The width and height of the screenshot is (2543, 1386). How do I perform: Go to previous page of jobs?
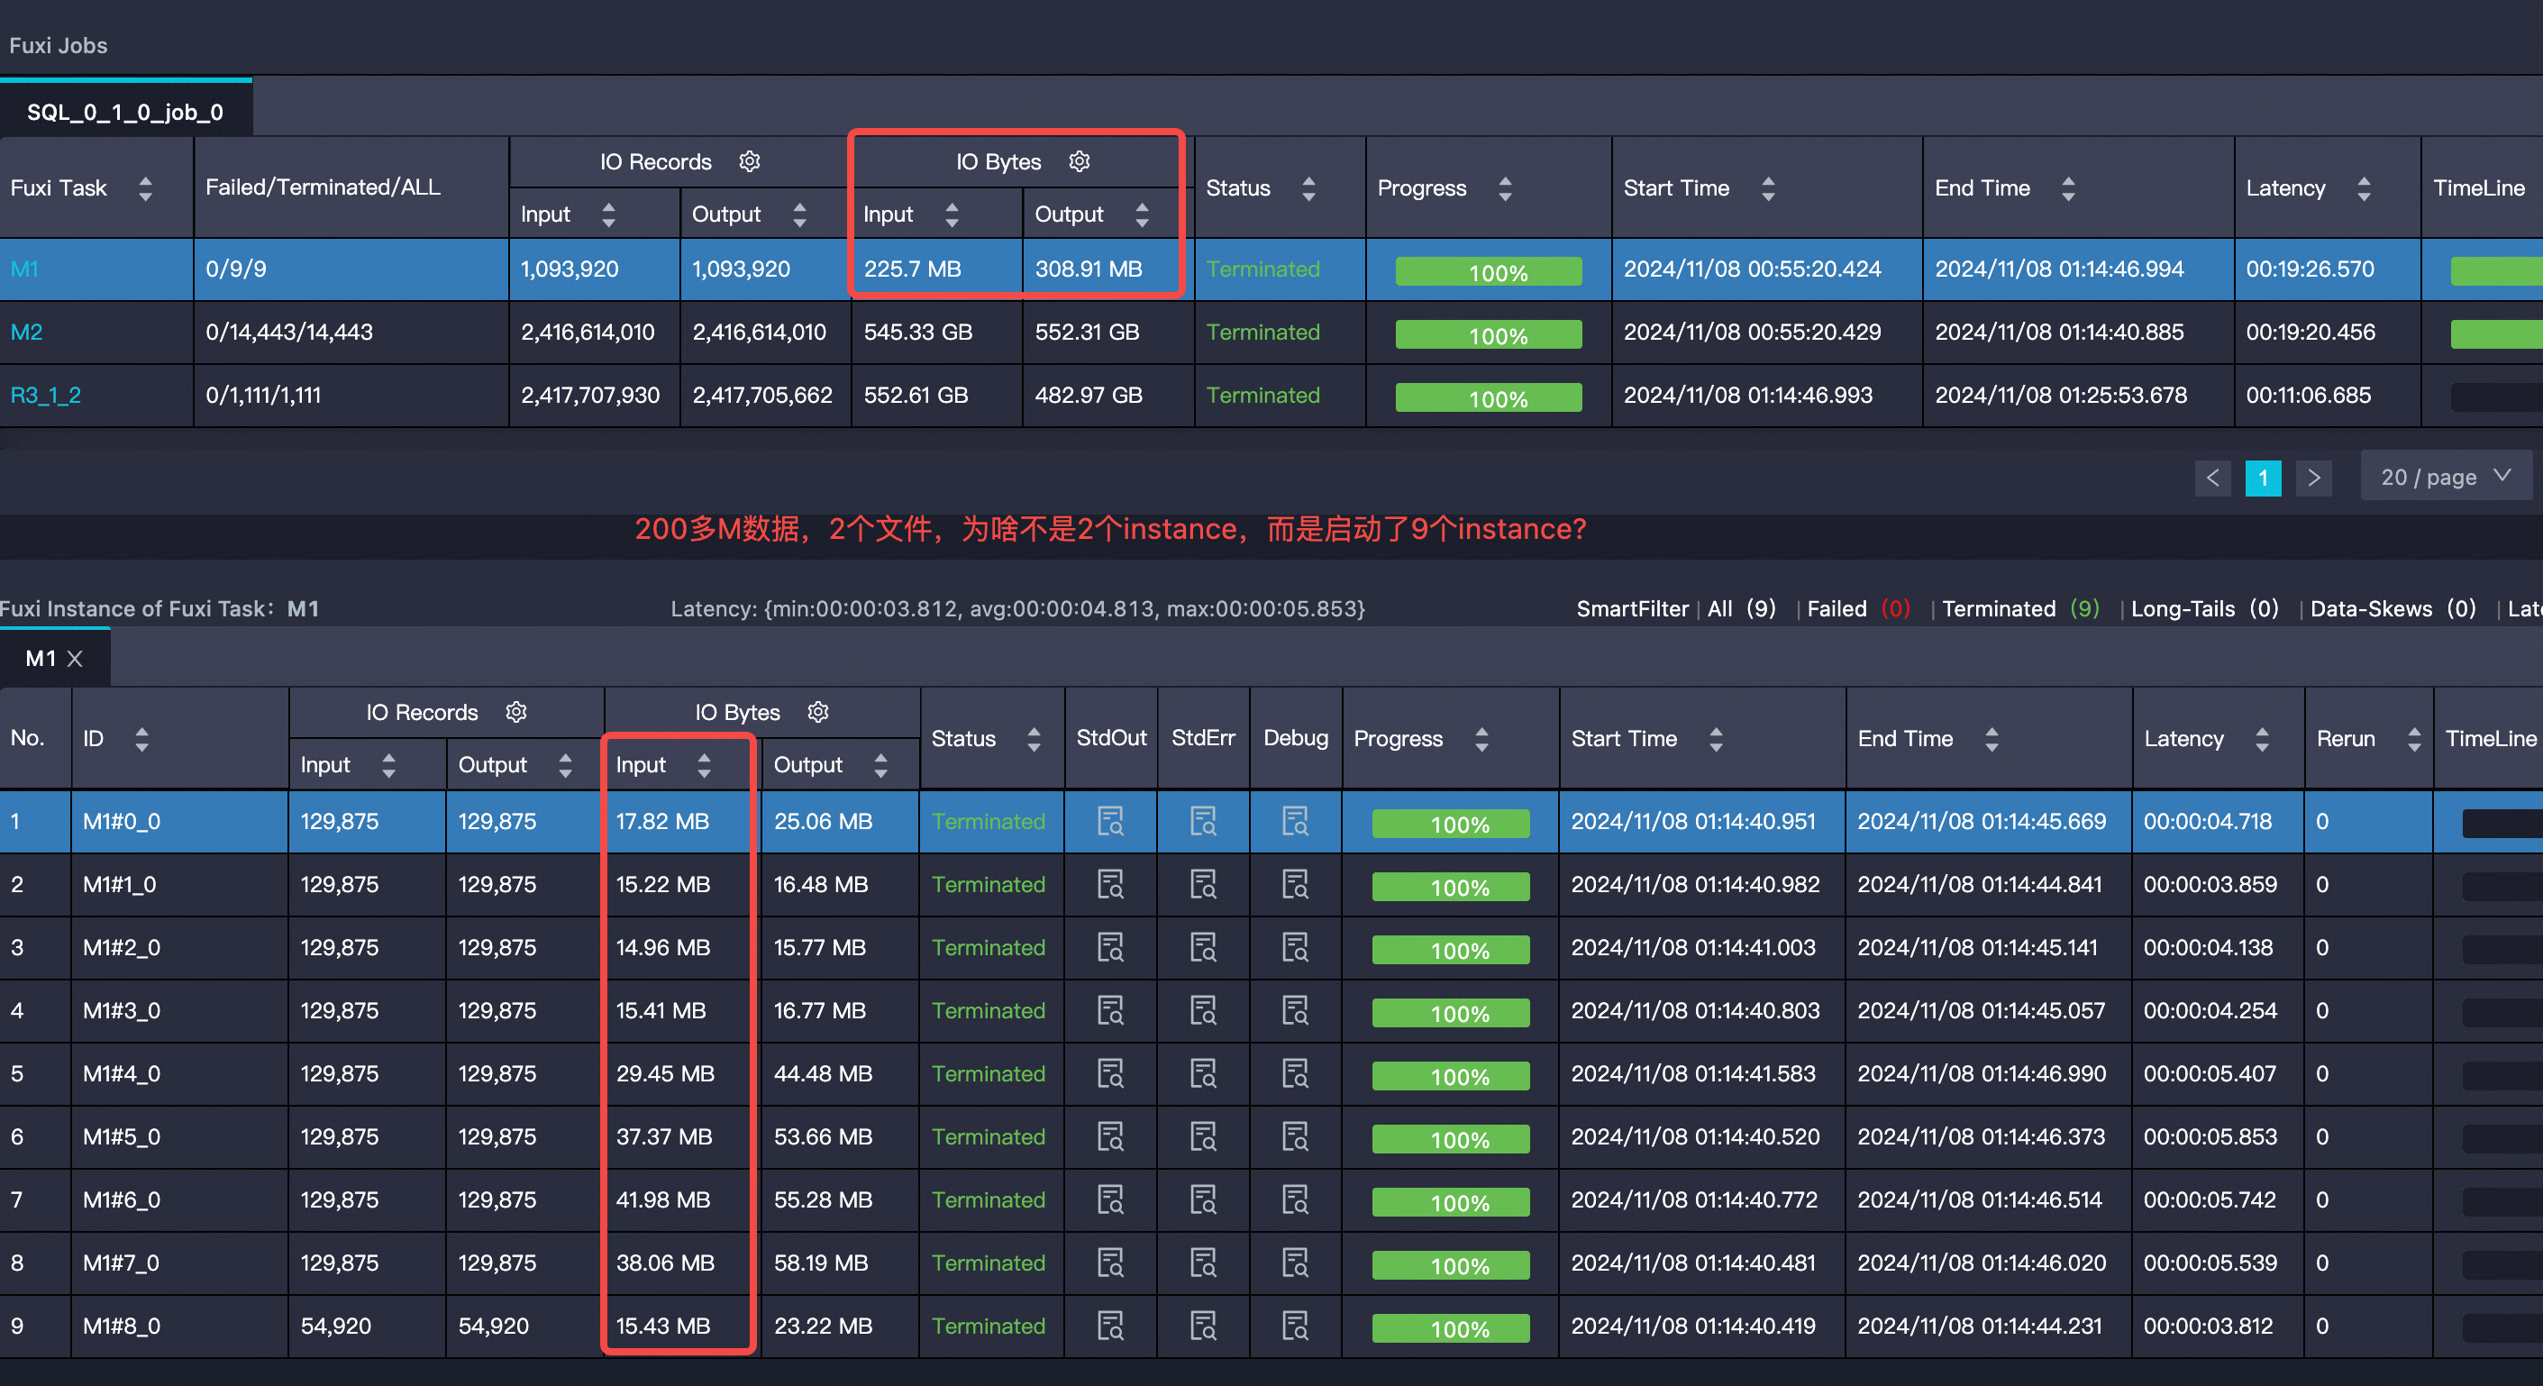[x=2212, y=478]
